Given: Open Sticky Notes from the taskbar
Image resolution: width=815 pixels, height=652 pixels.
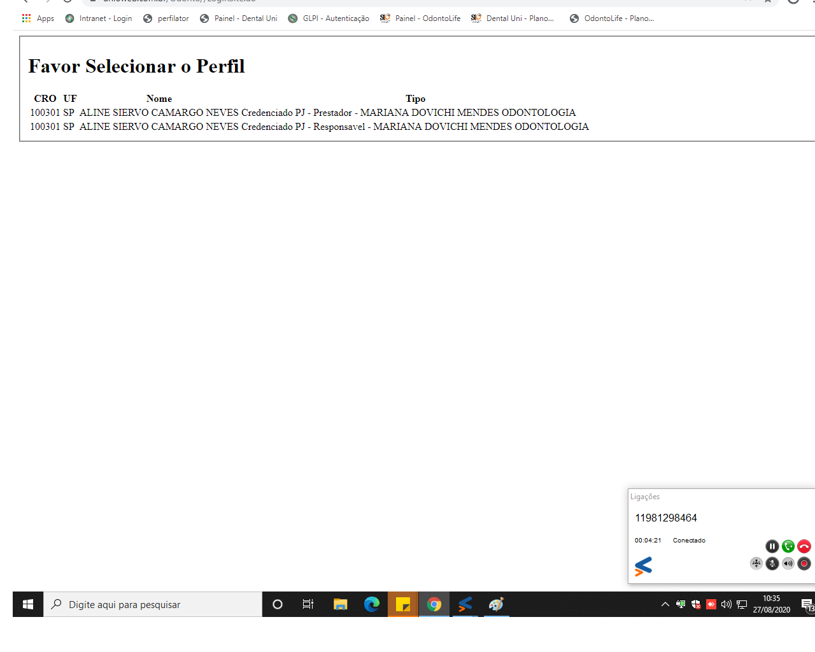Looking at the screenshot, I should 403,604.
